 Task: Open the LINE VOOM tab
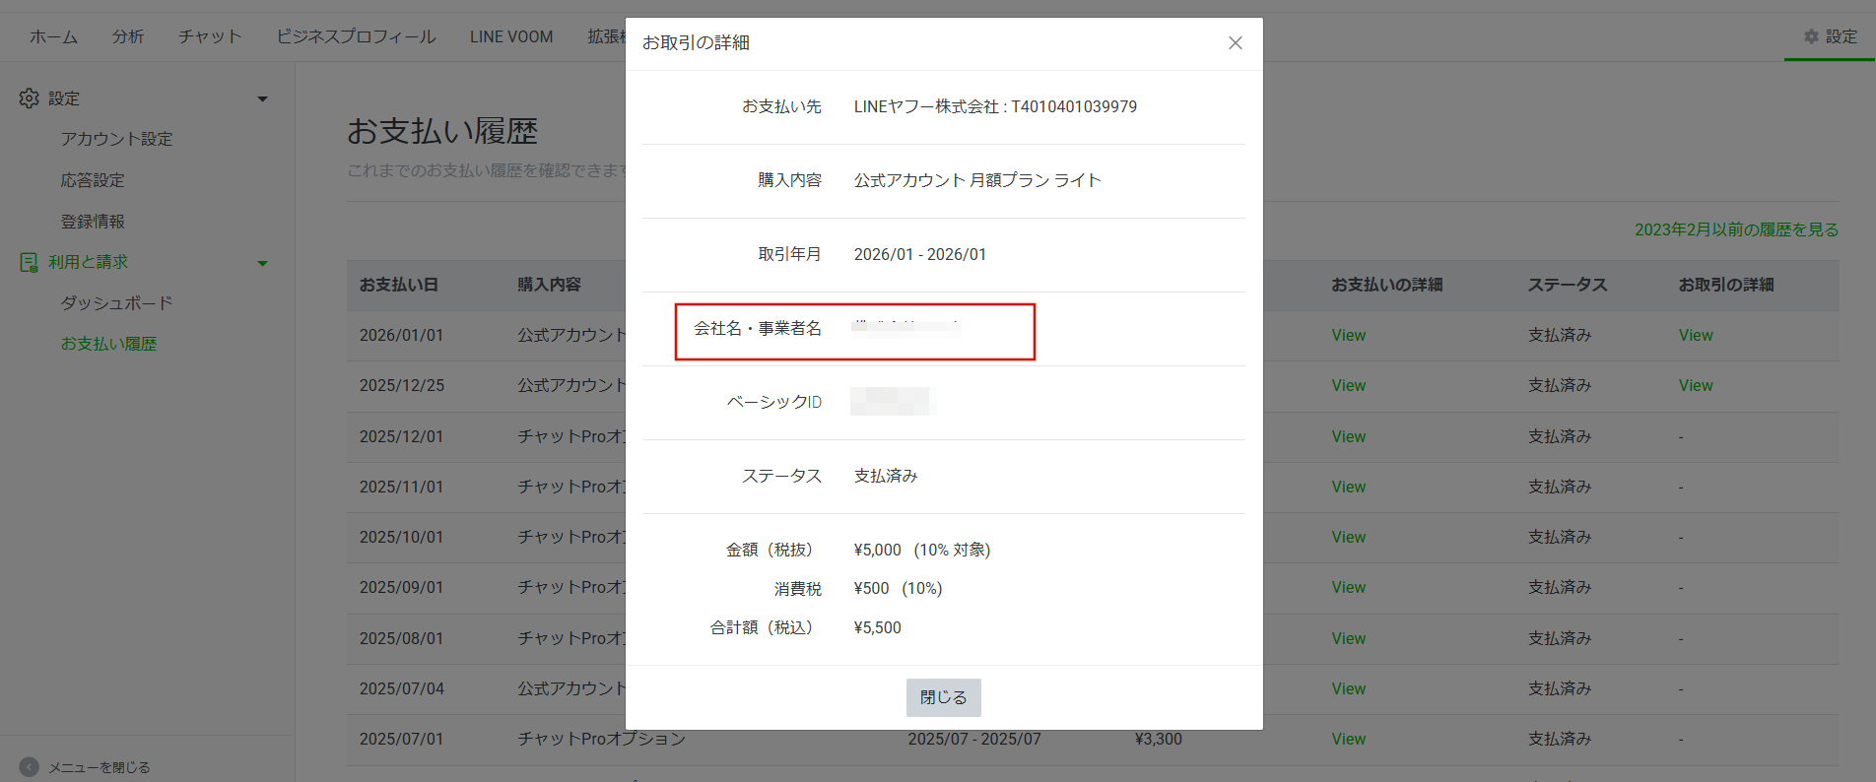[510, 36]
